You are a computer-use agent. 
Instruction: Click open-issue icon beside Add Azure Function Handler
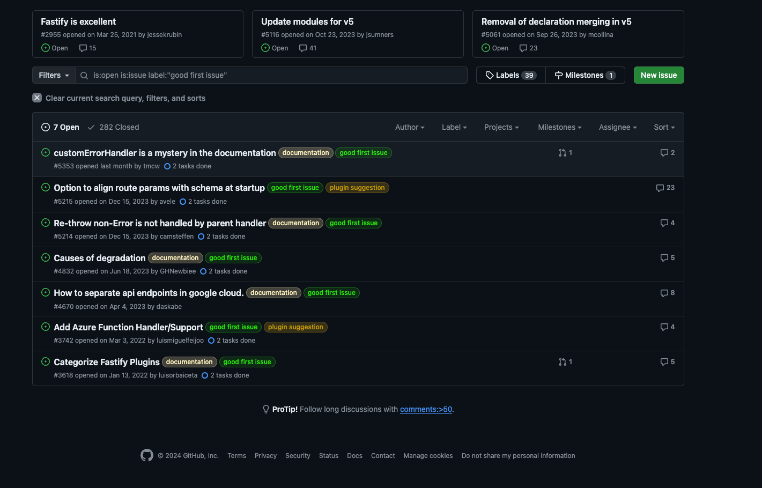(46, 327)
